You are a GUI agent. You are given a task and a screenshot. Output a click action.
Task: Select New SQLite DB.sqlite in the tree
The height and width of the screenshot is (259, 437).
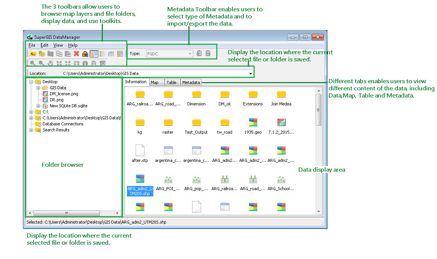coord(69,106)
